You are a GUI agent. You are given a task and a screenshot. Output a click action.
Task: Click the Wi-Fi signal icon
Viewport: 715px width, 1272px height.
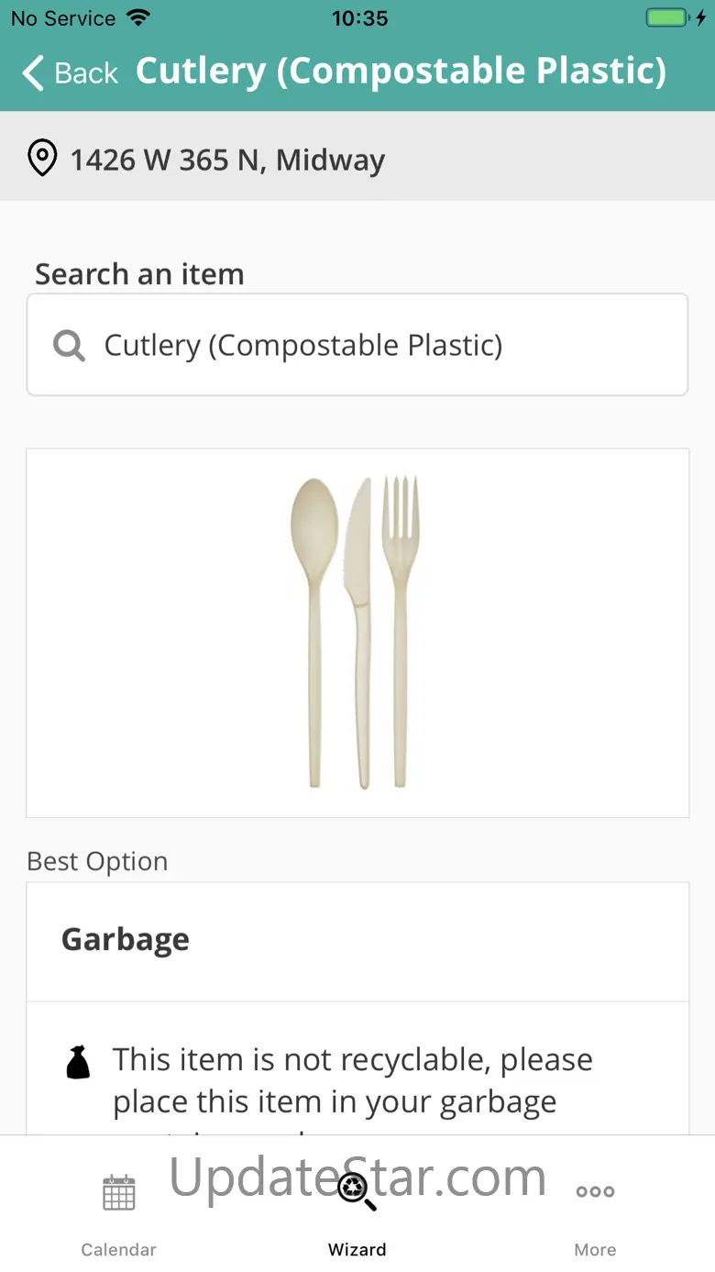pyautogui.click(x=138, y=18)
